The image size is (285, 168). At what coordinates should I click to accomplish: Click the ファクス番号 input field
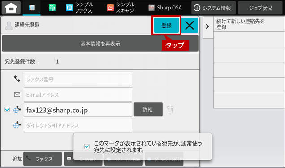coord(78,79)
